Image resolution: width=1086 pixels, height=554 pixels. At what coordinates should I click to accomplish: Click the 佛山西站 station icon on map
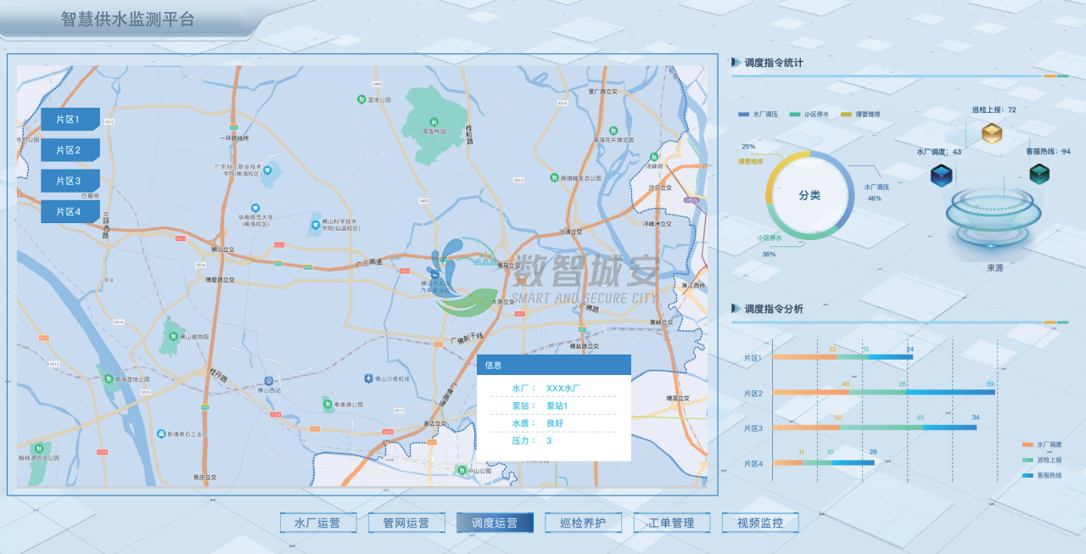[269, 381]
